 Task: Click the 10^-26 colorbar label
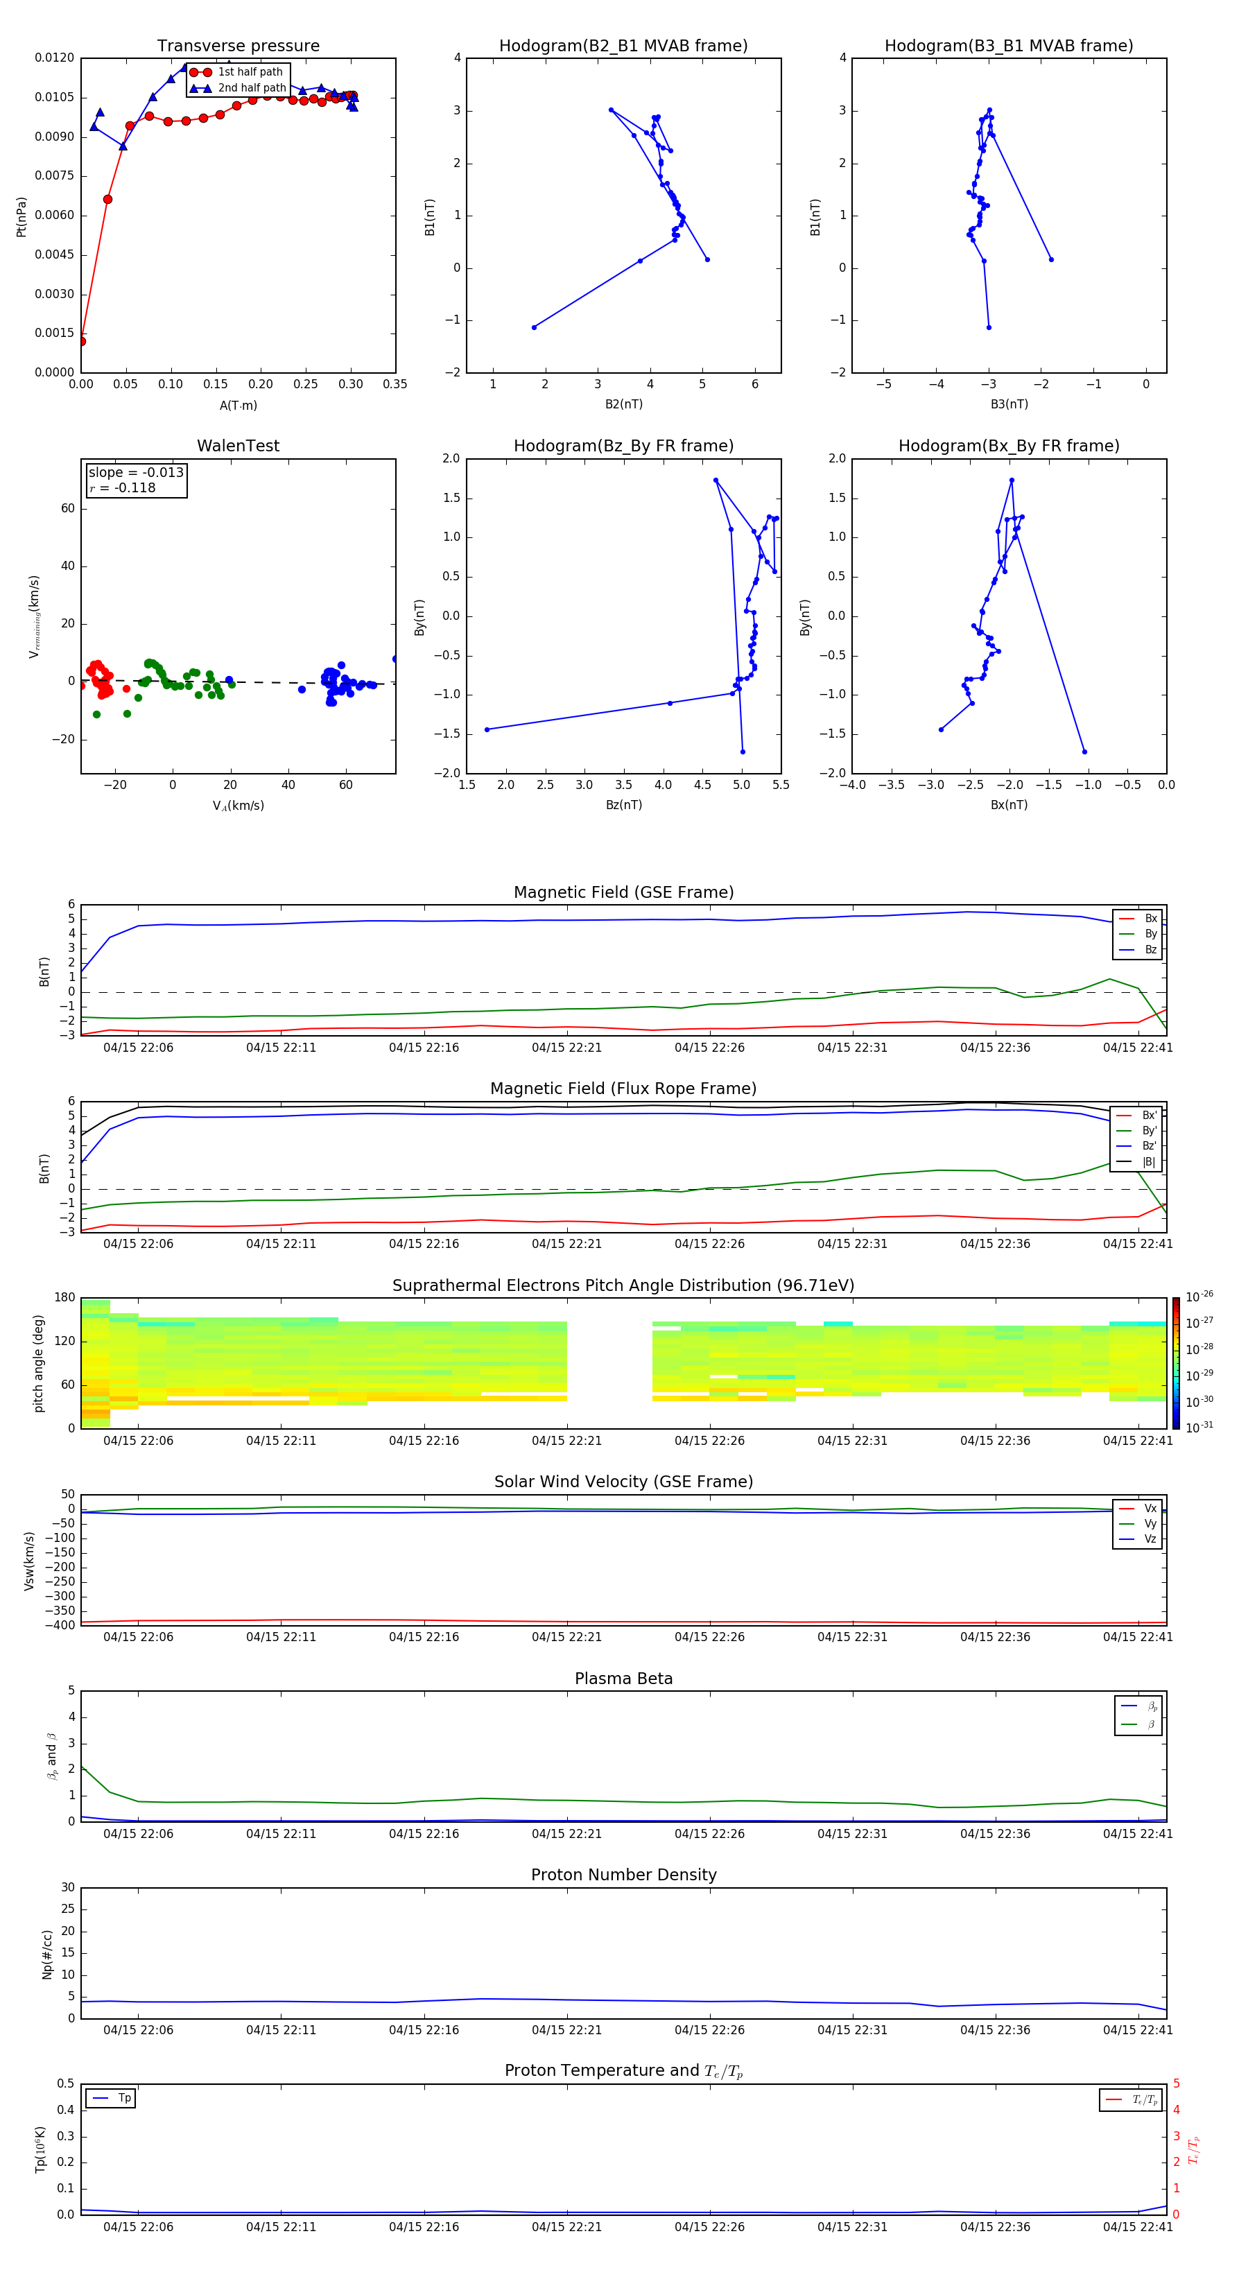click(x=1199, y=1297)
